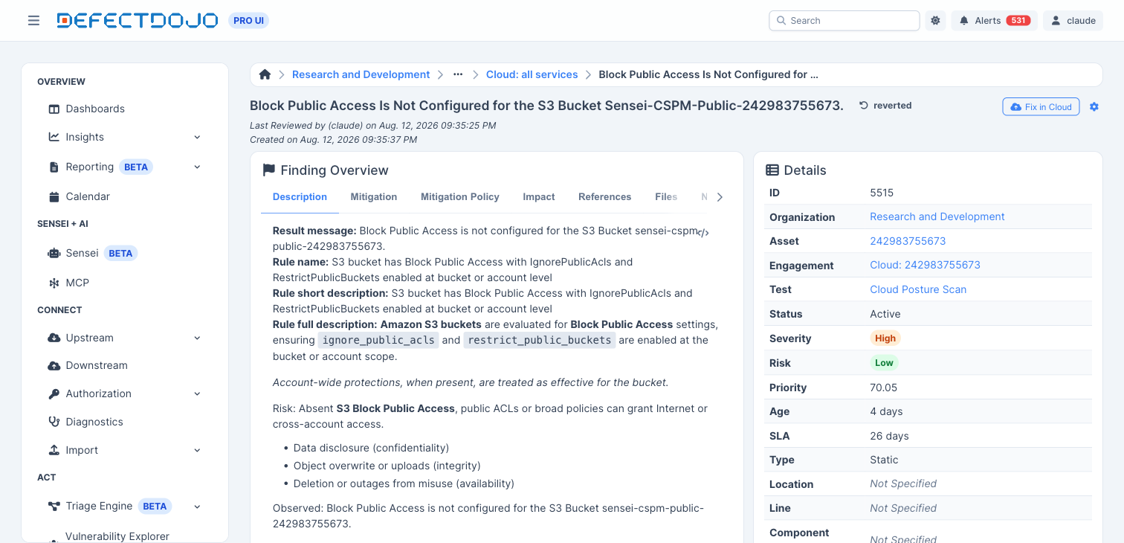The width and height of the screenshot is (1124, 543).
Task: Click the Type value Static
Action: (x=884, y=460)
